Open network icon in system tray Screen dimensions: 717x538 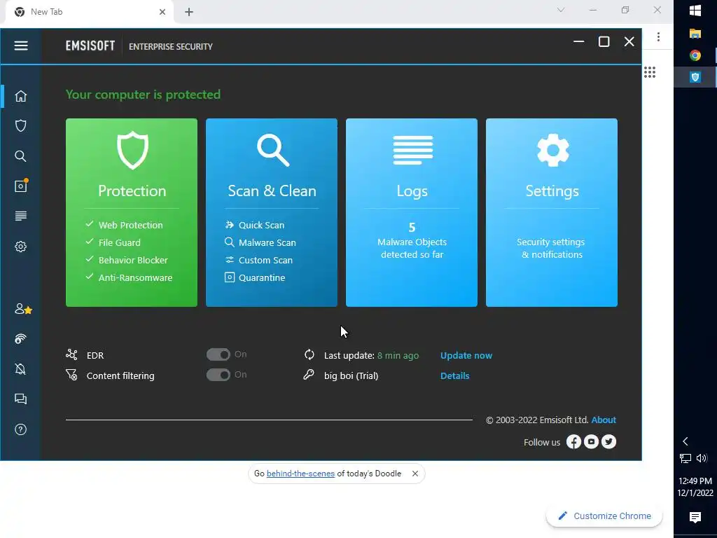coord(685,458)
